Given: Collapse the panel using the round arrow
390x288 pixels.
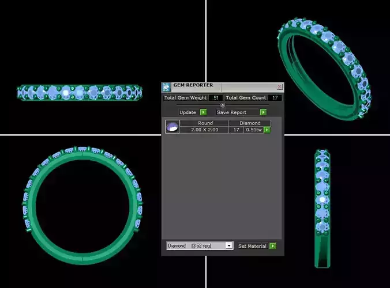Looking at the screenshot, I should [223, 105].
